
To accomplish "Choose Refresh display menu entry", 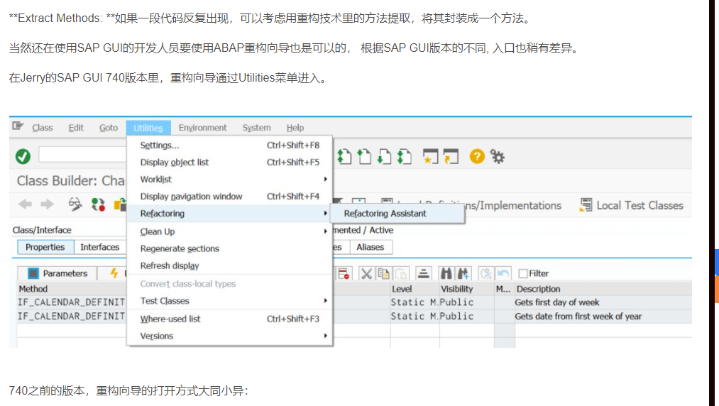I will tap(229, 266).
